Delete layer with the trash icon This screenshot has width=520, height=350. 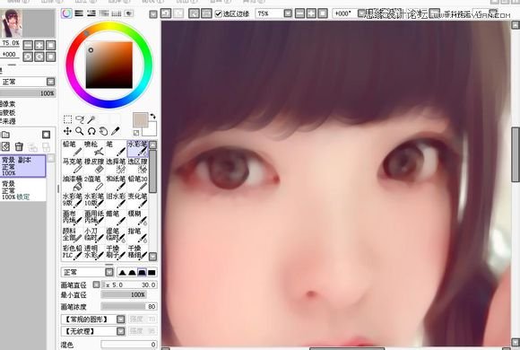click(x=19, y=146)
